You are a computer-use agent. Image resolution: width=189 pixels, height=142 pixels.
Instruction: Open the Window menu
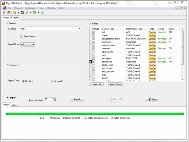pos(52,8)
